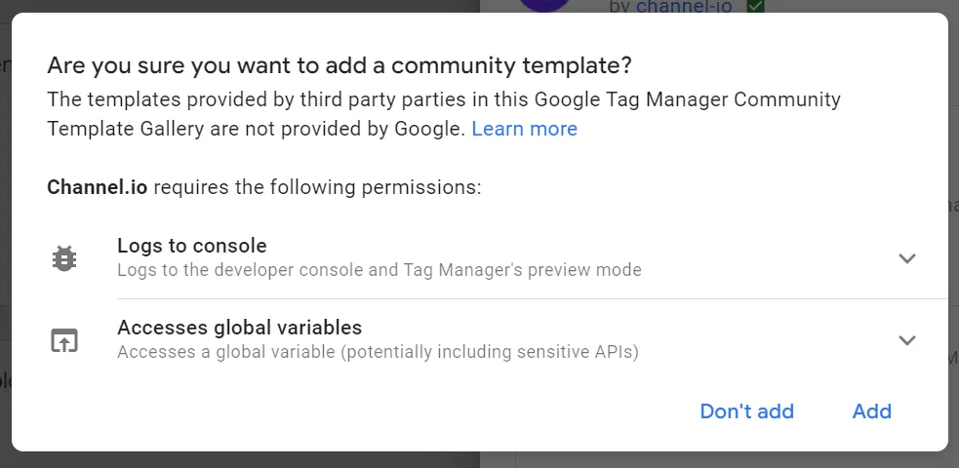Click the bug icon beside Logs to console
This screenshot has width=959, height=468.
(x=64, y=258)
